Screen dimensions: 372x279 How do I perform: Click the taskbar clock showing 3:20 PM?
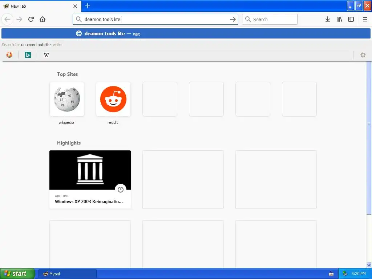359,274
